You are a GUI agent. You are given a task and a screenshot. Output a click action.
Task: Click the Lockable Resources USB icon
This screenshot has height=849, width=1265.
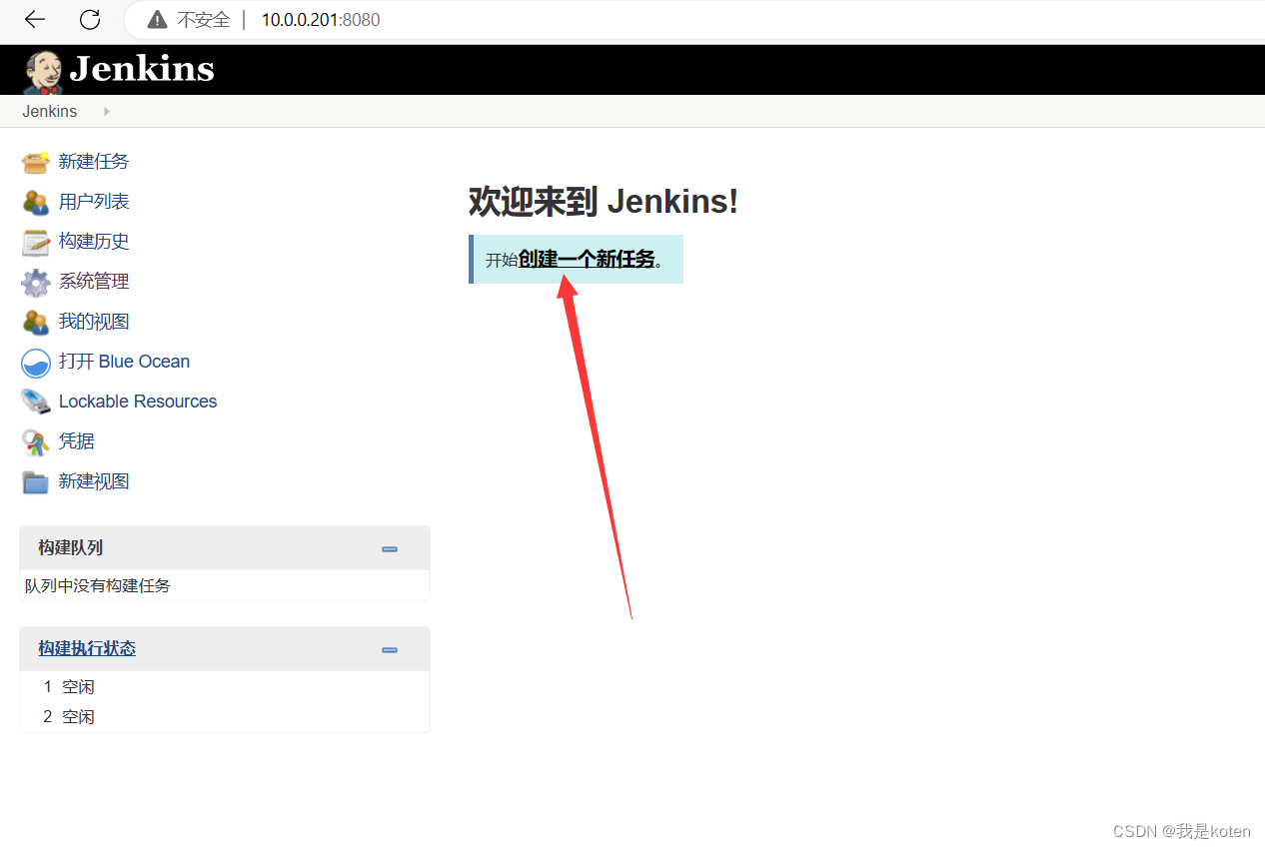(36, 402)
